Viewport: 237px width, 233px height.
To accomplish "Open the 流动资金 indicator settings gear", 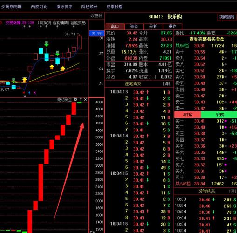I will coord(75,99).
